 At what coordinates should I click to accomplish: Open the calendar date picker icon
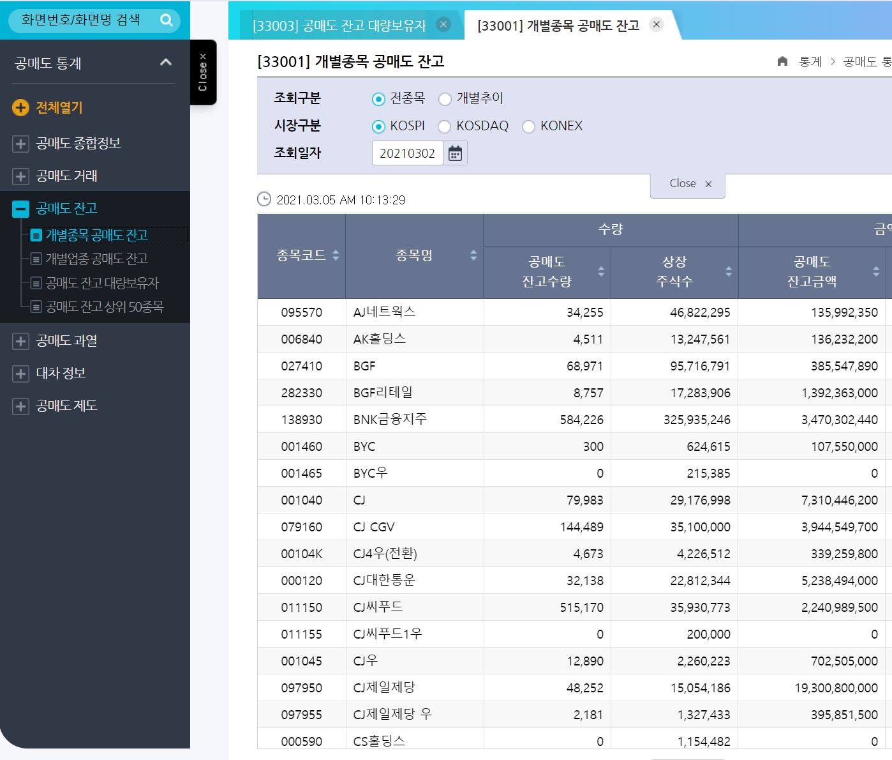click(x=455, y=153)
